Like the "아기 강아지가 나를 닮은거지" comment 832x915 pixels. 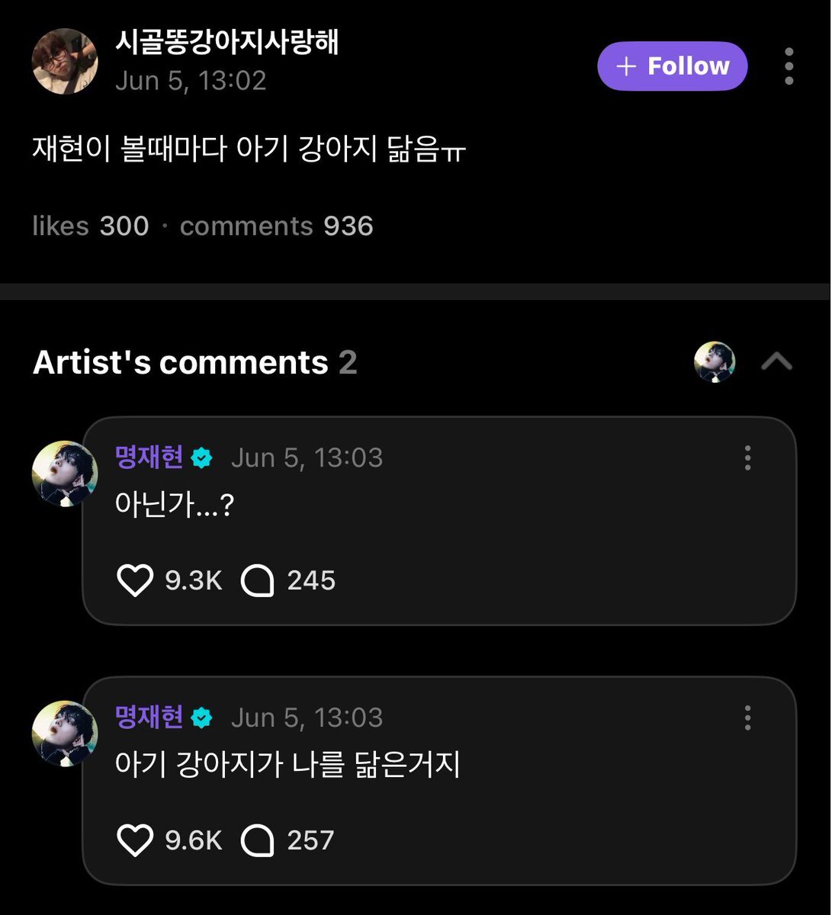point(135,841)
